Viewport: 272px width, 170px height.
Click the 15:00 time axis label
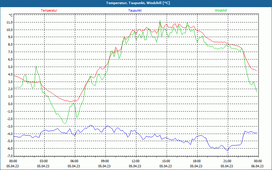pos(166,161)
